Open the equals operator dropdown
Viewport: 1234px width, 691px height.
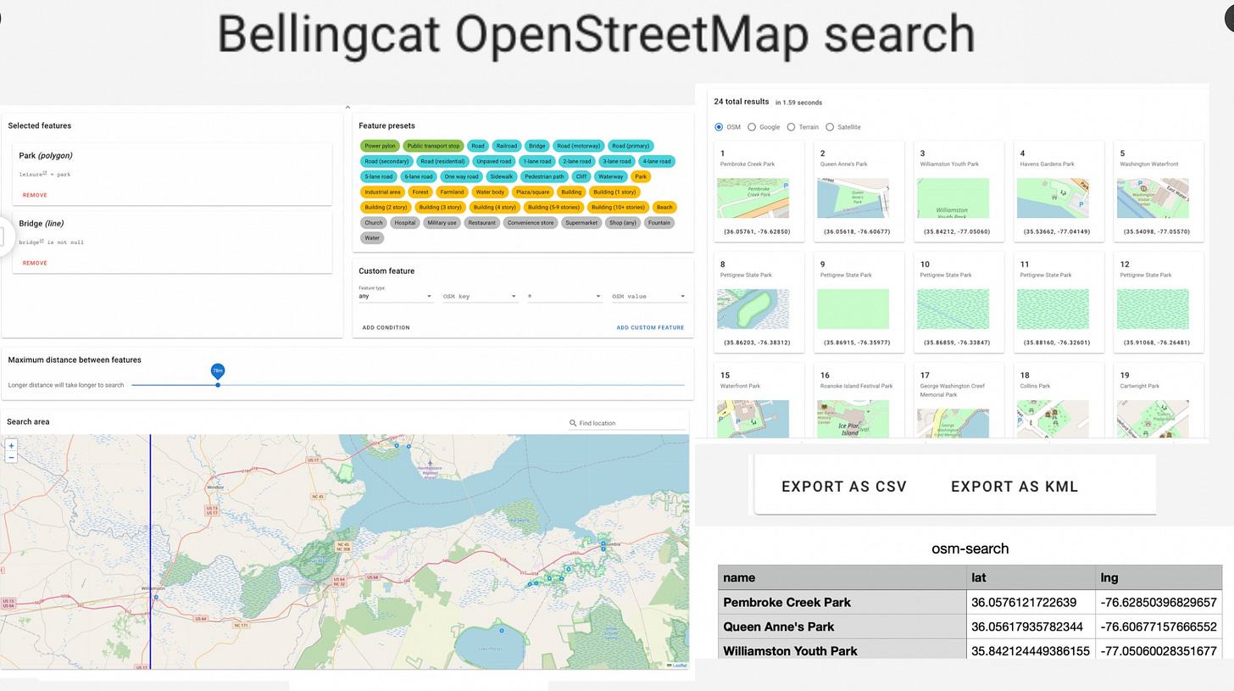[x=564, y=296]
